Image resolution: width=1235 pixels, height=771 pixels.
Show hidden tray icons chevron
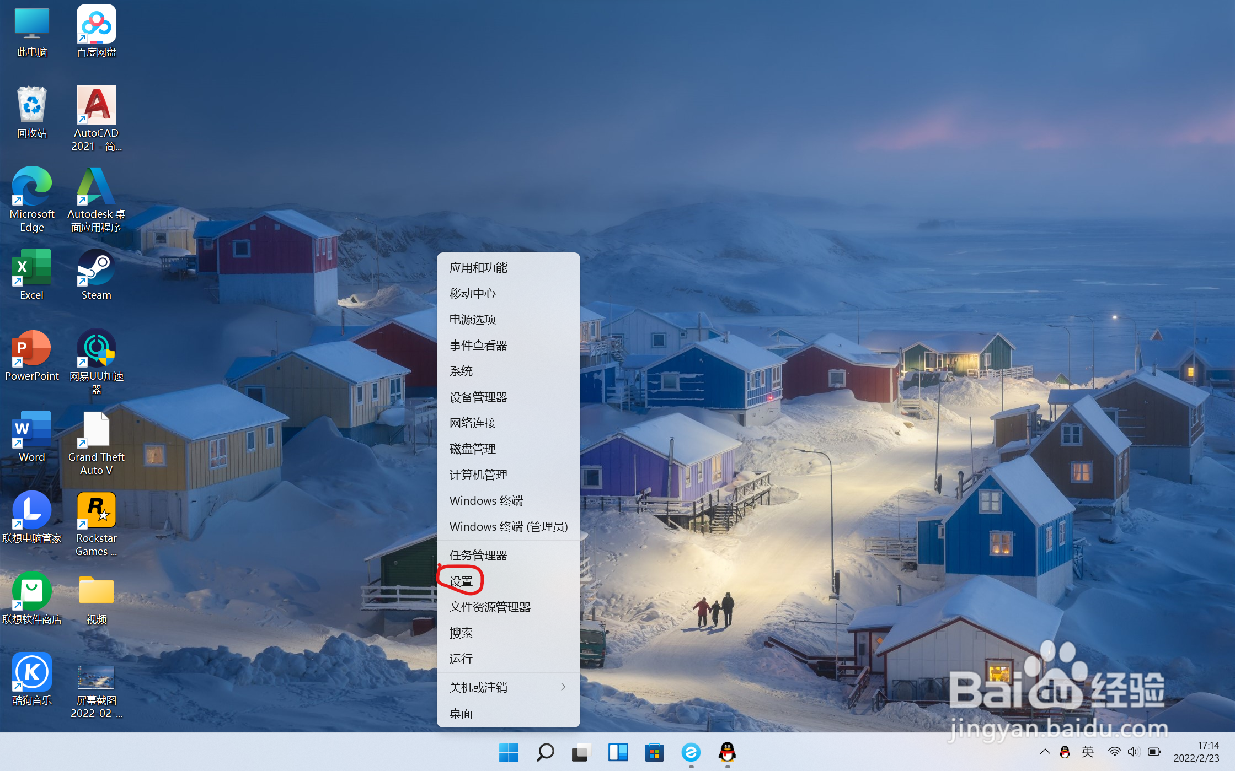click(1045, 752)
